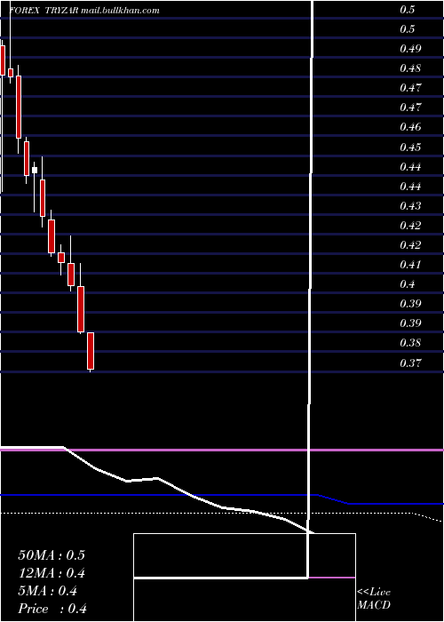The width and height of the screenshot is (444, 622).
Task: Click the 5MA : 0.4 readout
Action: [x=48, y=591]
